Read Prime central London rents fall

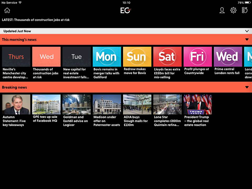[x=227, y=71]
